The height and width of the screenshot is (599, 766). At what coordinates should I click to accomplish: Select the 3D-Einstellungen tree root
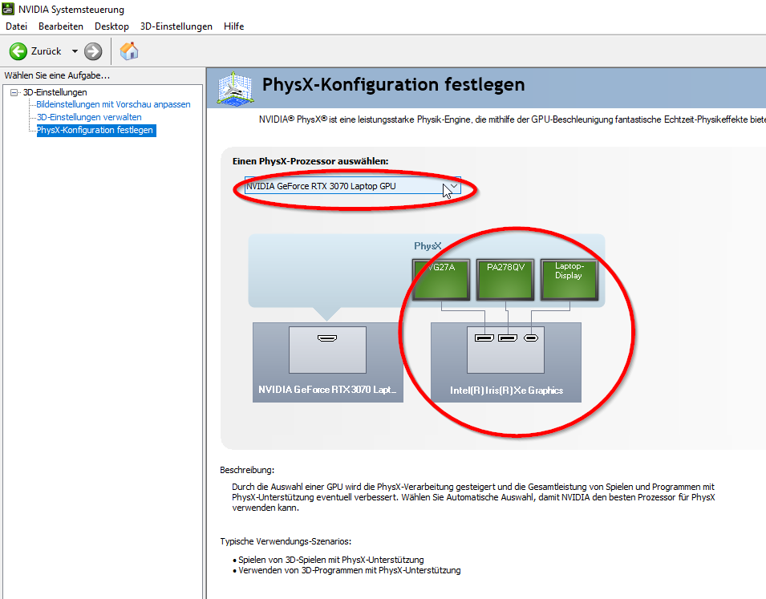(x=55, y=92)
